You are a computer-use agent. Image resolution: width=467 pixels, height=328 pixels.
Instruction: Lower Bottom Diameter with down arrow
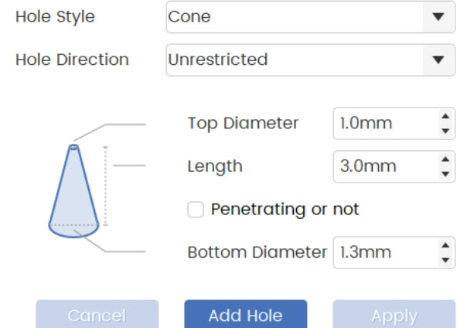[x=445, y=259]
